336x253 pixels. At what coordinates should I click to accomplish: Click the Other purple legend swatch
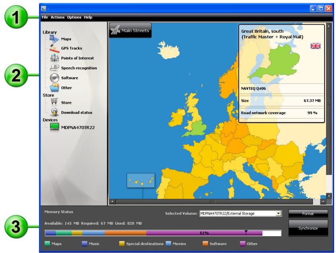click(243, 243)
